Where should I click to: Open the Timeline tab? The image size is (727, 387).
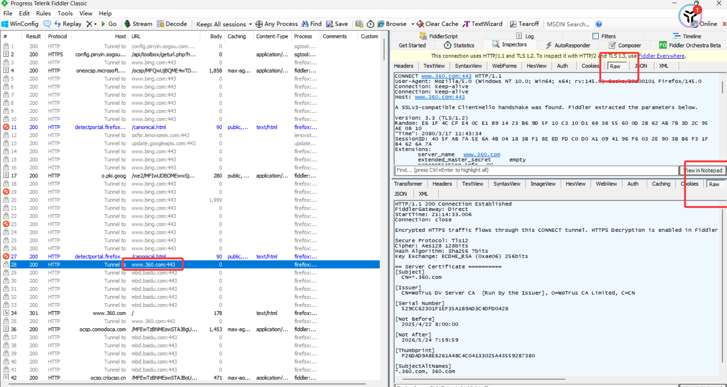click(687, 36)
